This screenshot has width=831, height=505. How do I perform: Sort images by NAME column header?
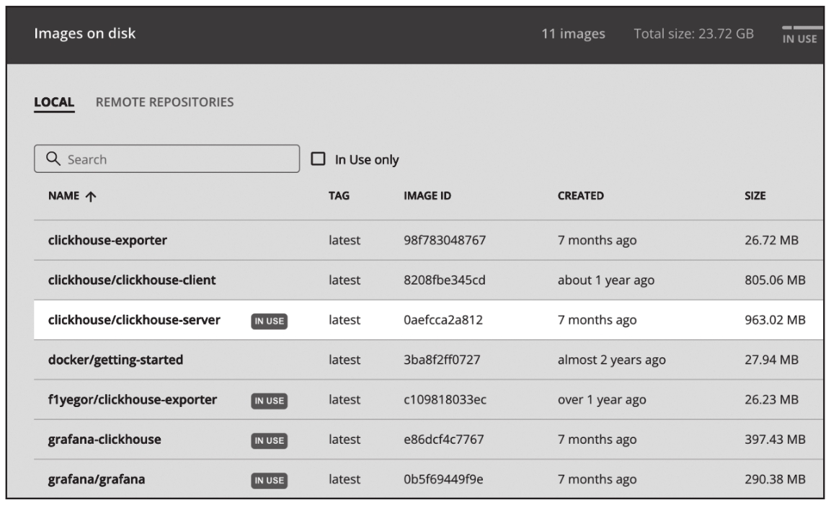click(x=63, y=195)
